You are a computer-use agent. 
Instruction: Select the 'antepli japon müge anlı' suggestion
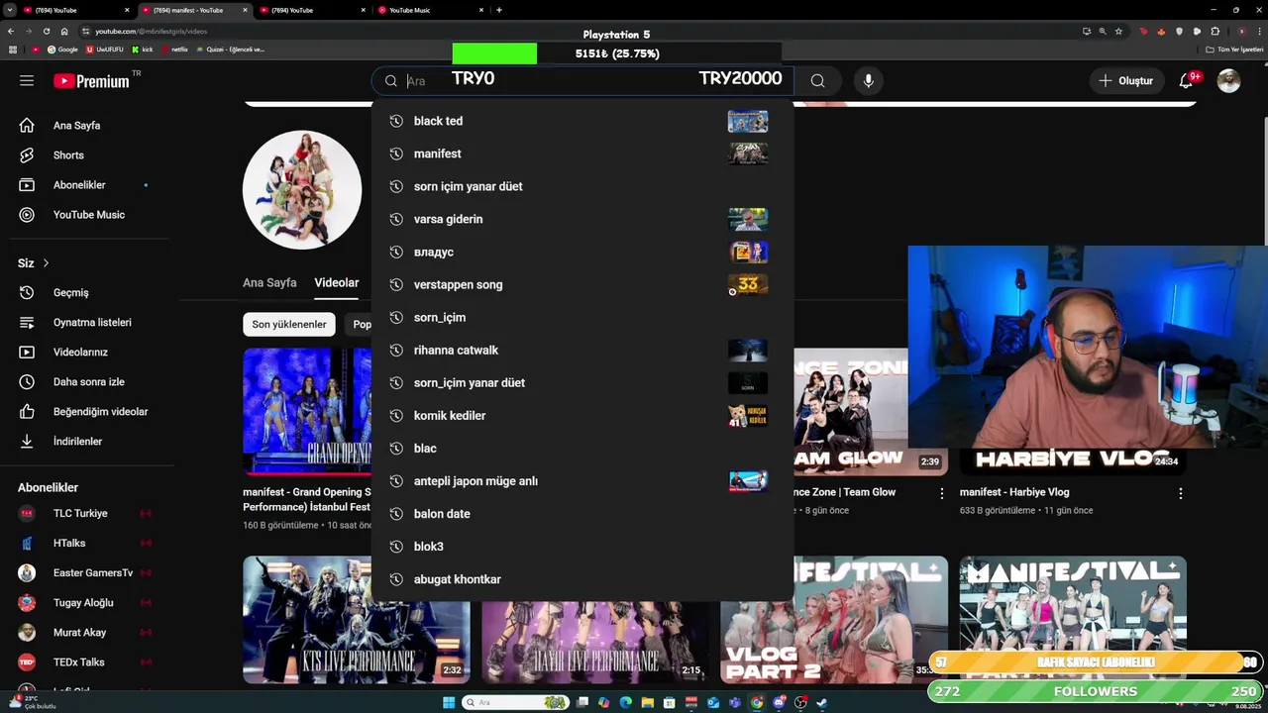point(582,480)
